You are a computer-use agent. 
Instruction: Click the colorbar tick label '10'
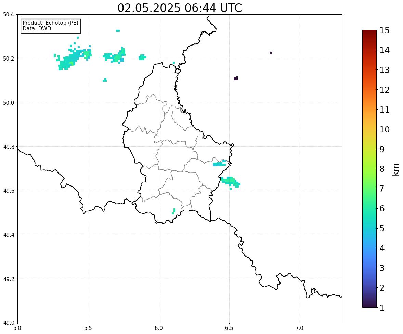coord(385,129)
